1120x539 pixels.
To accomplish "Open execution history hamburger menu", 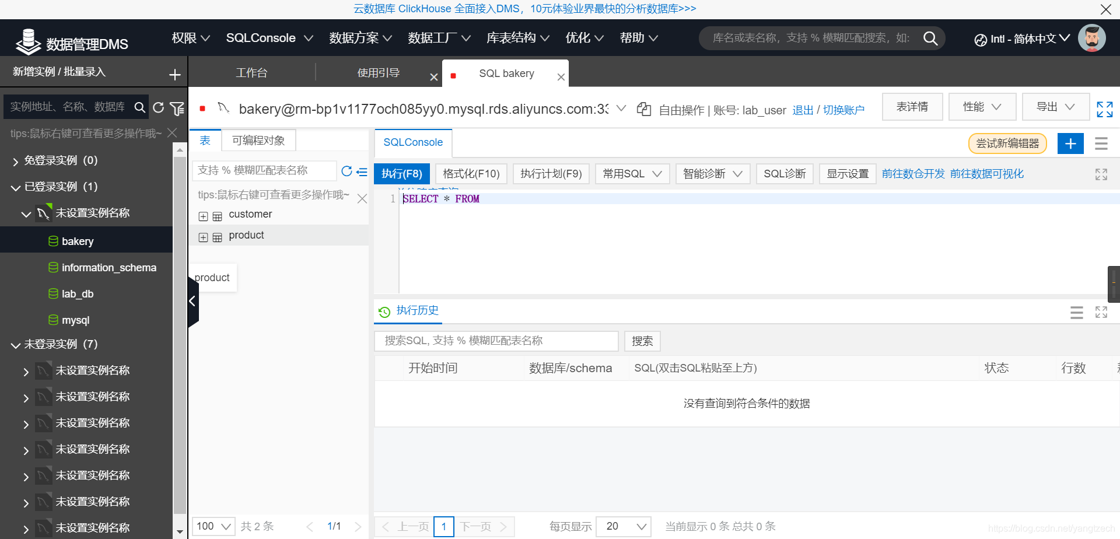I will click(1076, 313).
